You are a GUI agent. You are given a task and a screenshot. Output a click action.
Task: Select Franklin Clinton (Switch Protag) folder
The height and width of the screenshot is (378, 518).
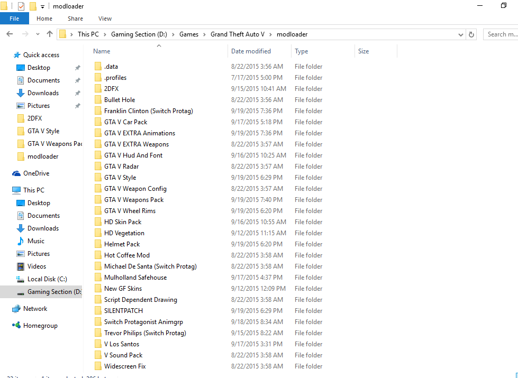(148, 111)
